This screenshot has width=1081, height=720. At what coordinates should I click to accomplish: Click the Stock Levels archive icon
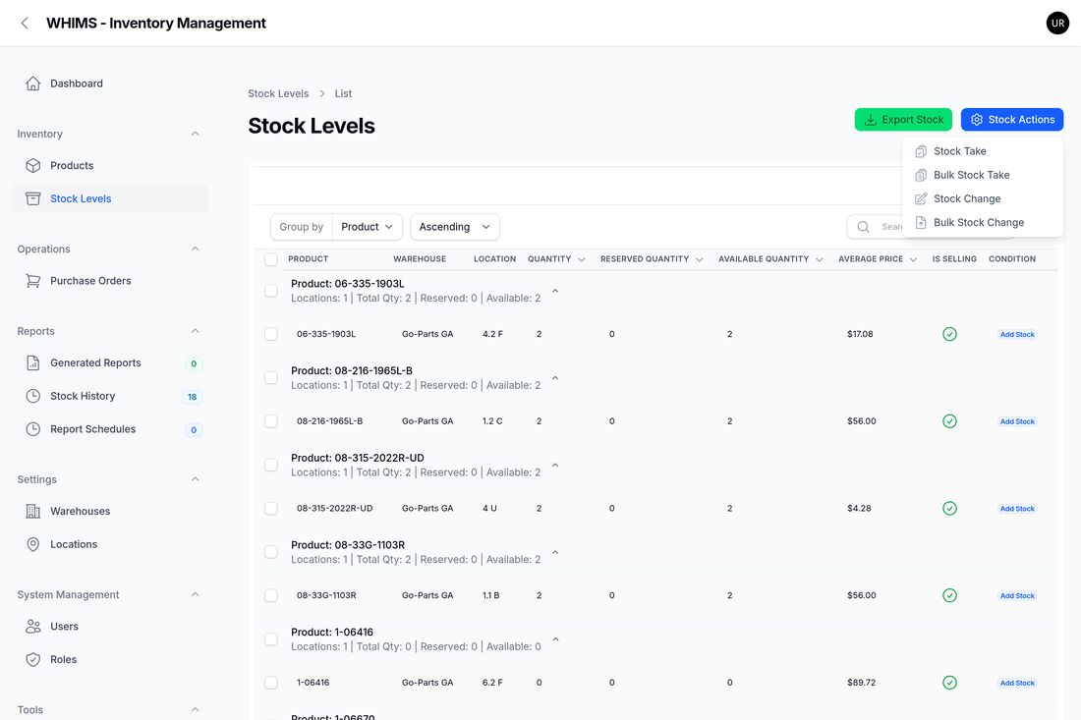pyautogui.click(x=33, y=198)
